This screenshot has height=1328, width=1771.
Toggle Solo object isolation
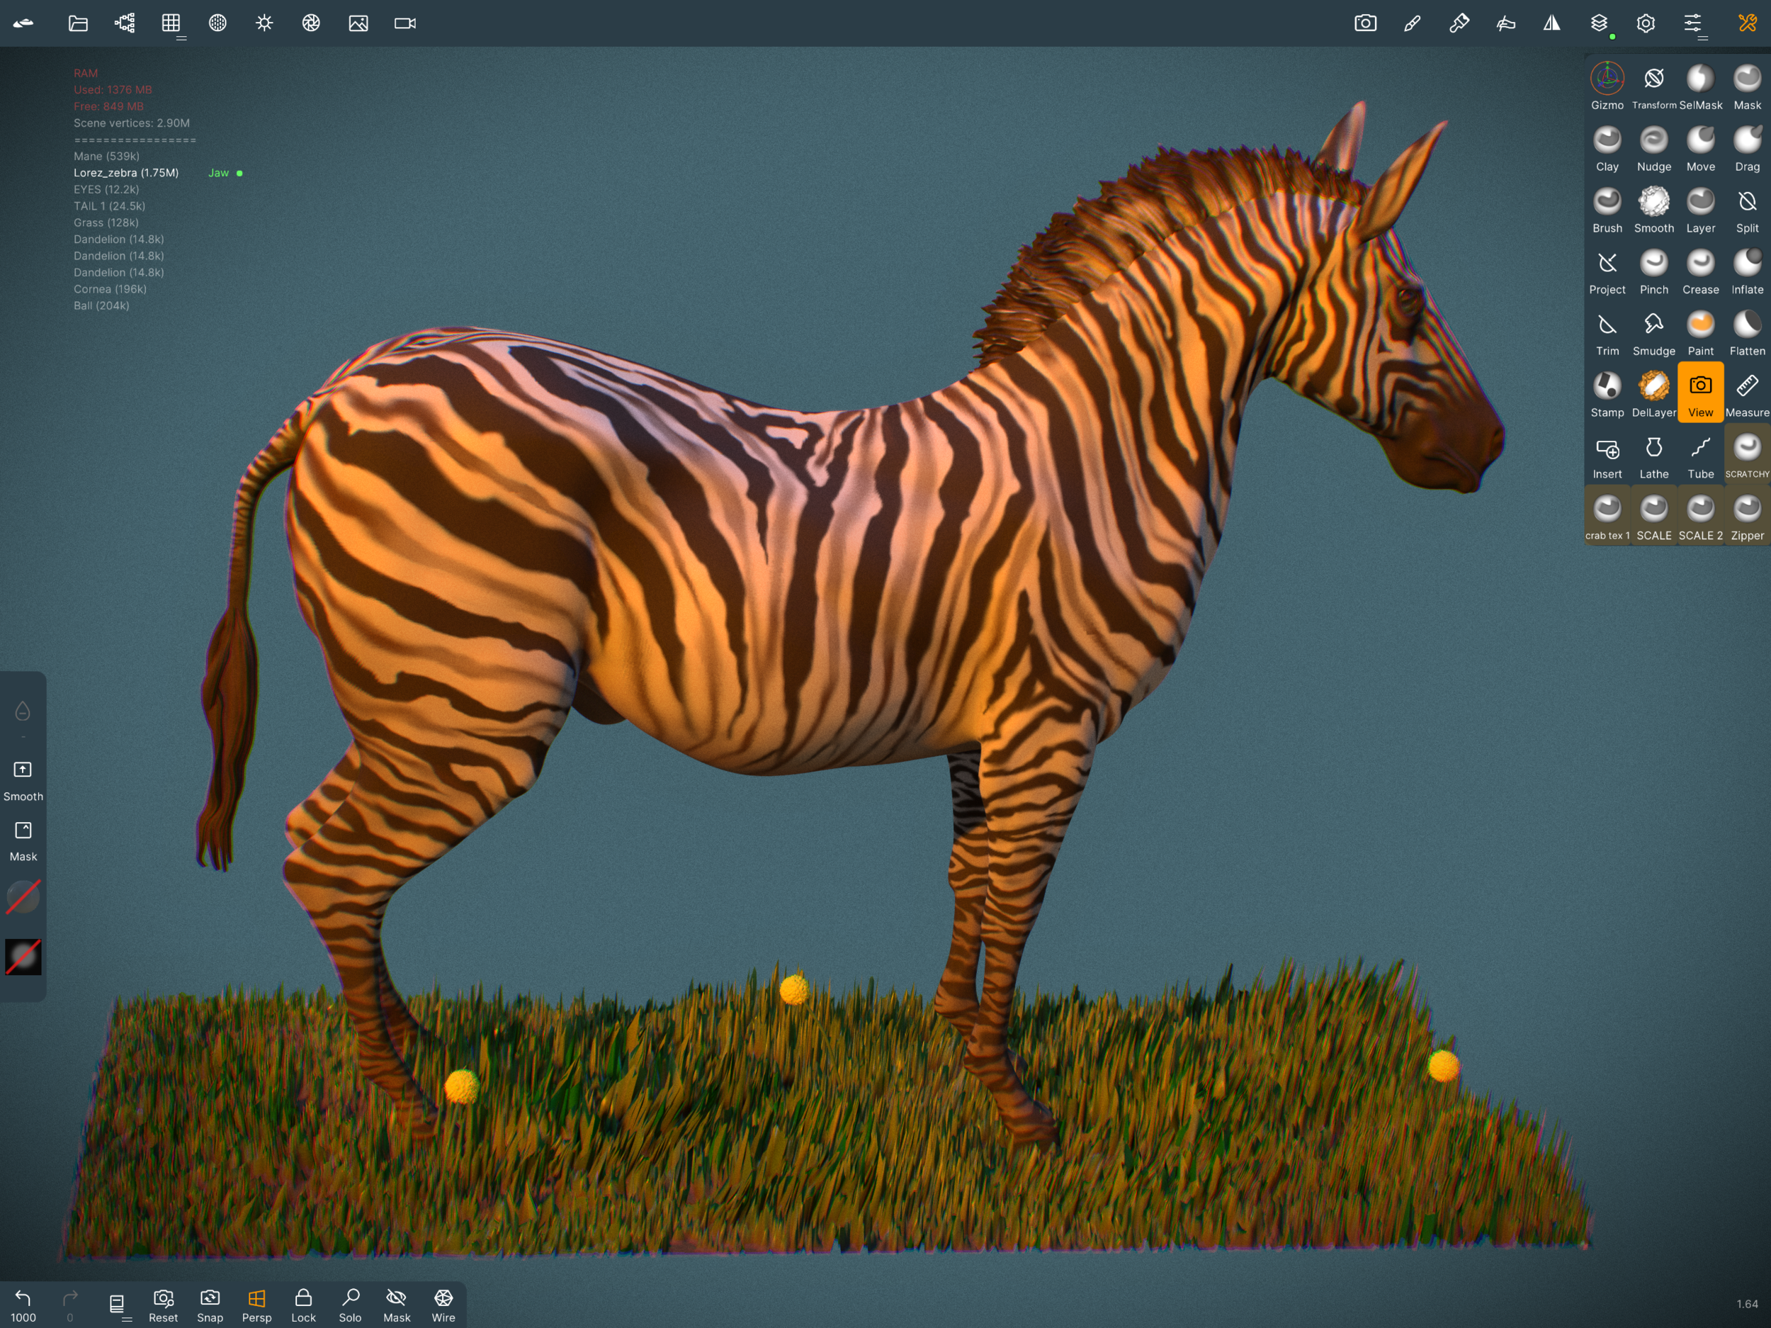tap(350, 1305)
